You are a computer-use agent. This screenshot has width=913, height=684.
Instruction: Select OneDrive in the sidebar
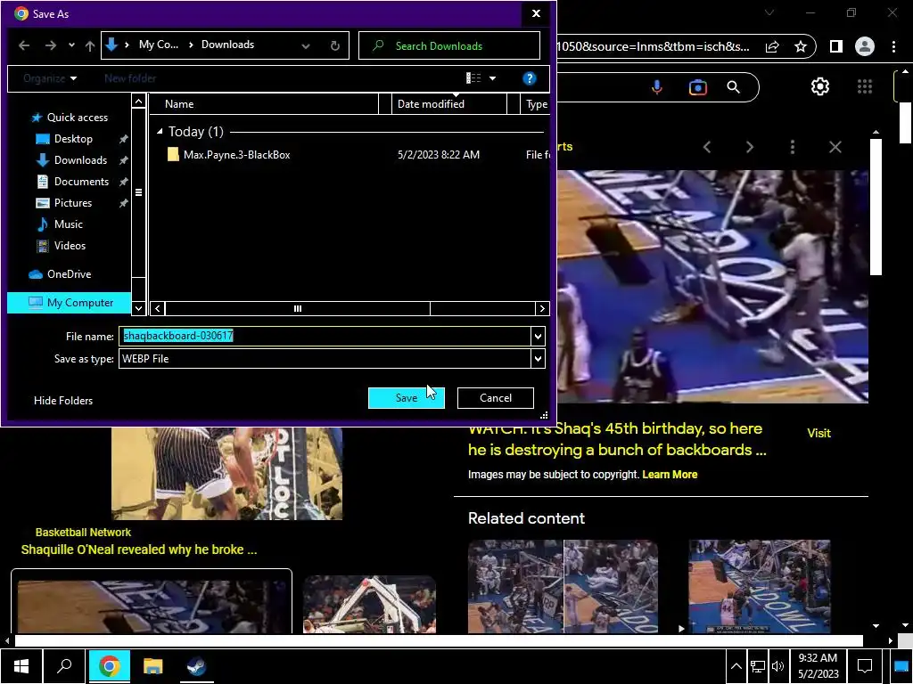[x=60, y=274]
